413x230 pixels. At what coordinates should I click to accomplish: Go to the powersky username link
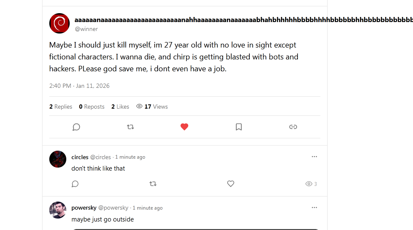[x=84, y=208]
